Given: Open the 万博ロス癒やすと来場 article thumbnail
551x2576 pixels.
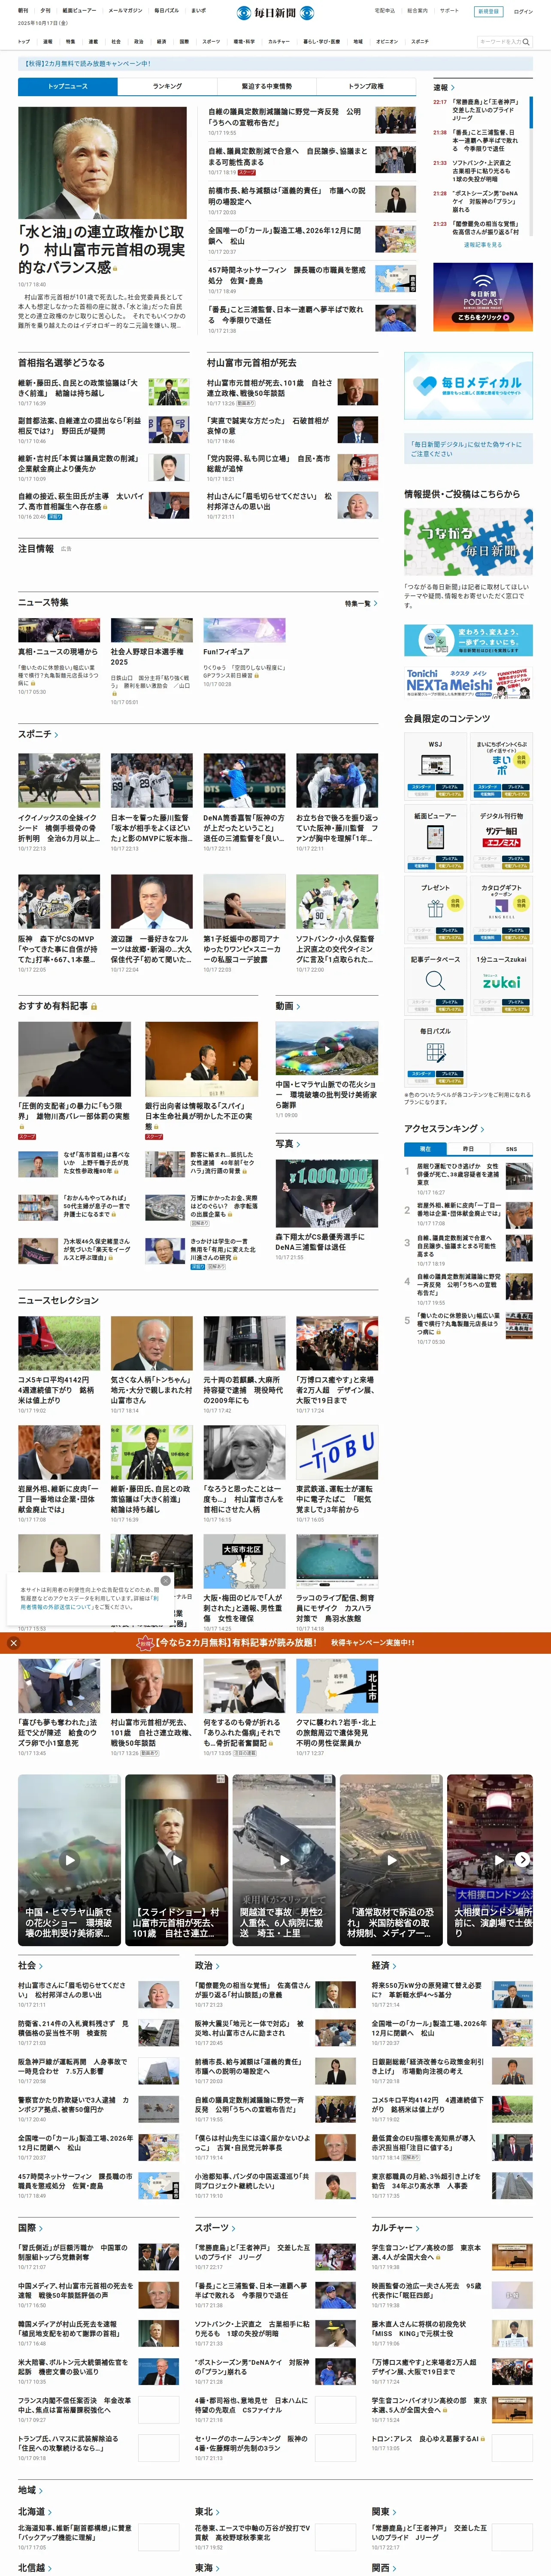Looking at the screenshot, I should coord(337,1343).
